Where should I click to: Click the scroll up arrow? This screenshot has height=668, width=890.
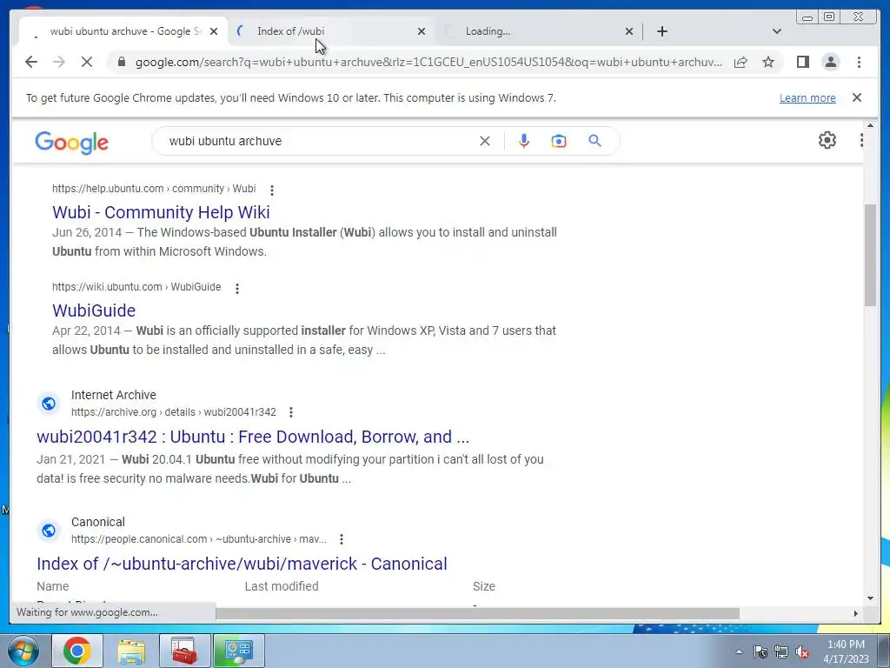point(870,125)
